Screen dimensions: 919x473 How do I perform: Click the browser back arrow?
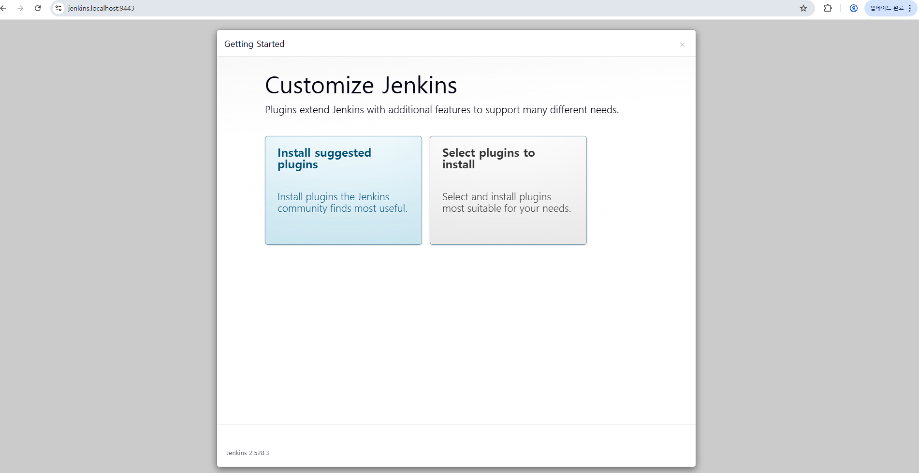click(x=3, y=8)
